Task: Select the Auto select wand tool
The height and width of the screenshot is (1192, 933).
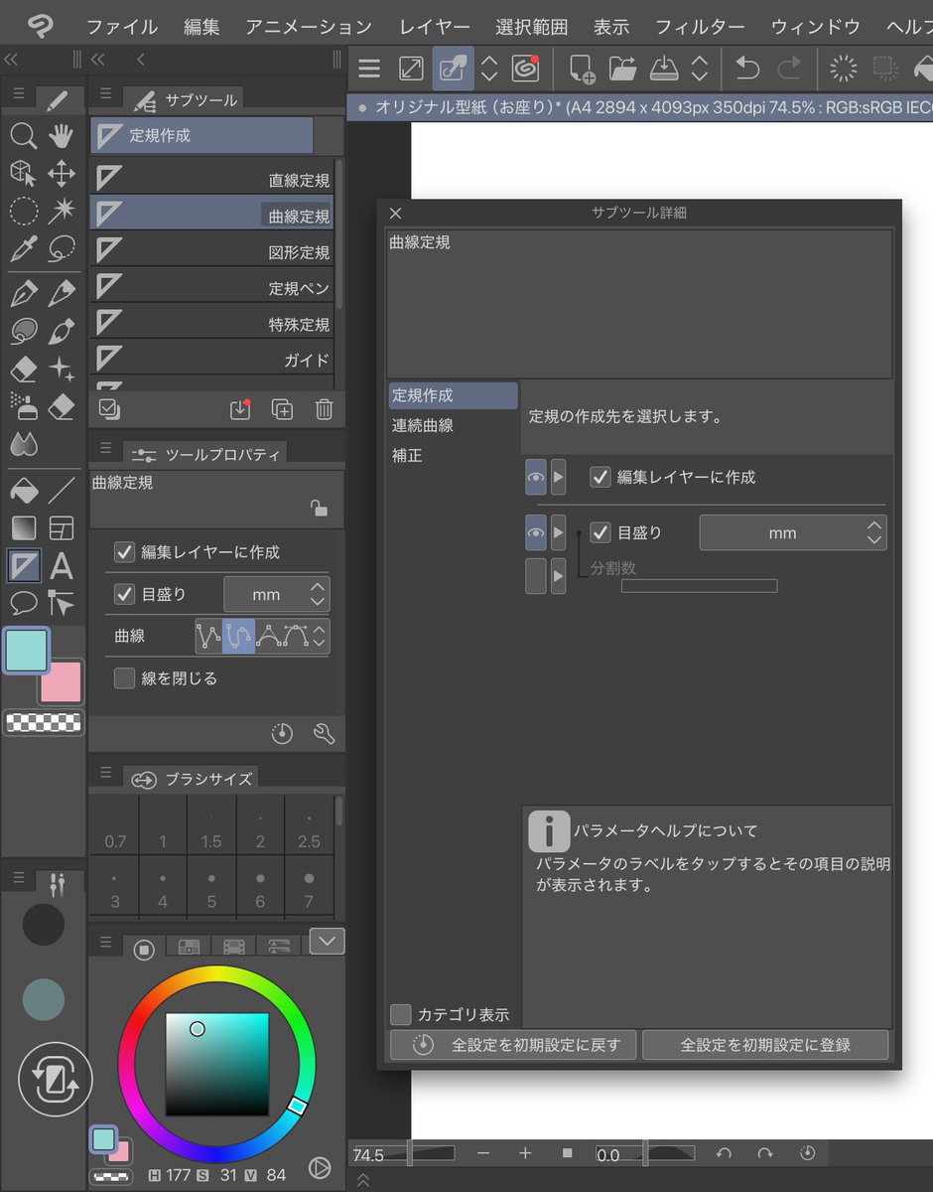Action: [62, 210]
